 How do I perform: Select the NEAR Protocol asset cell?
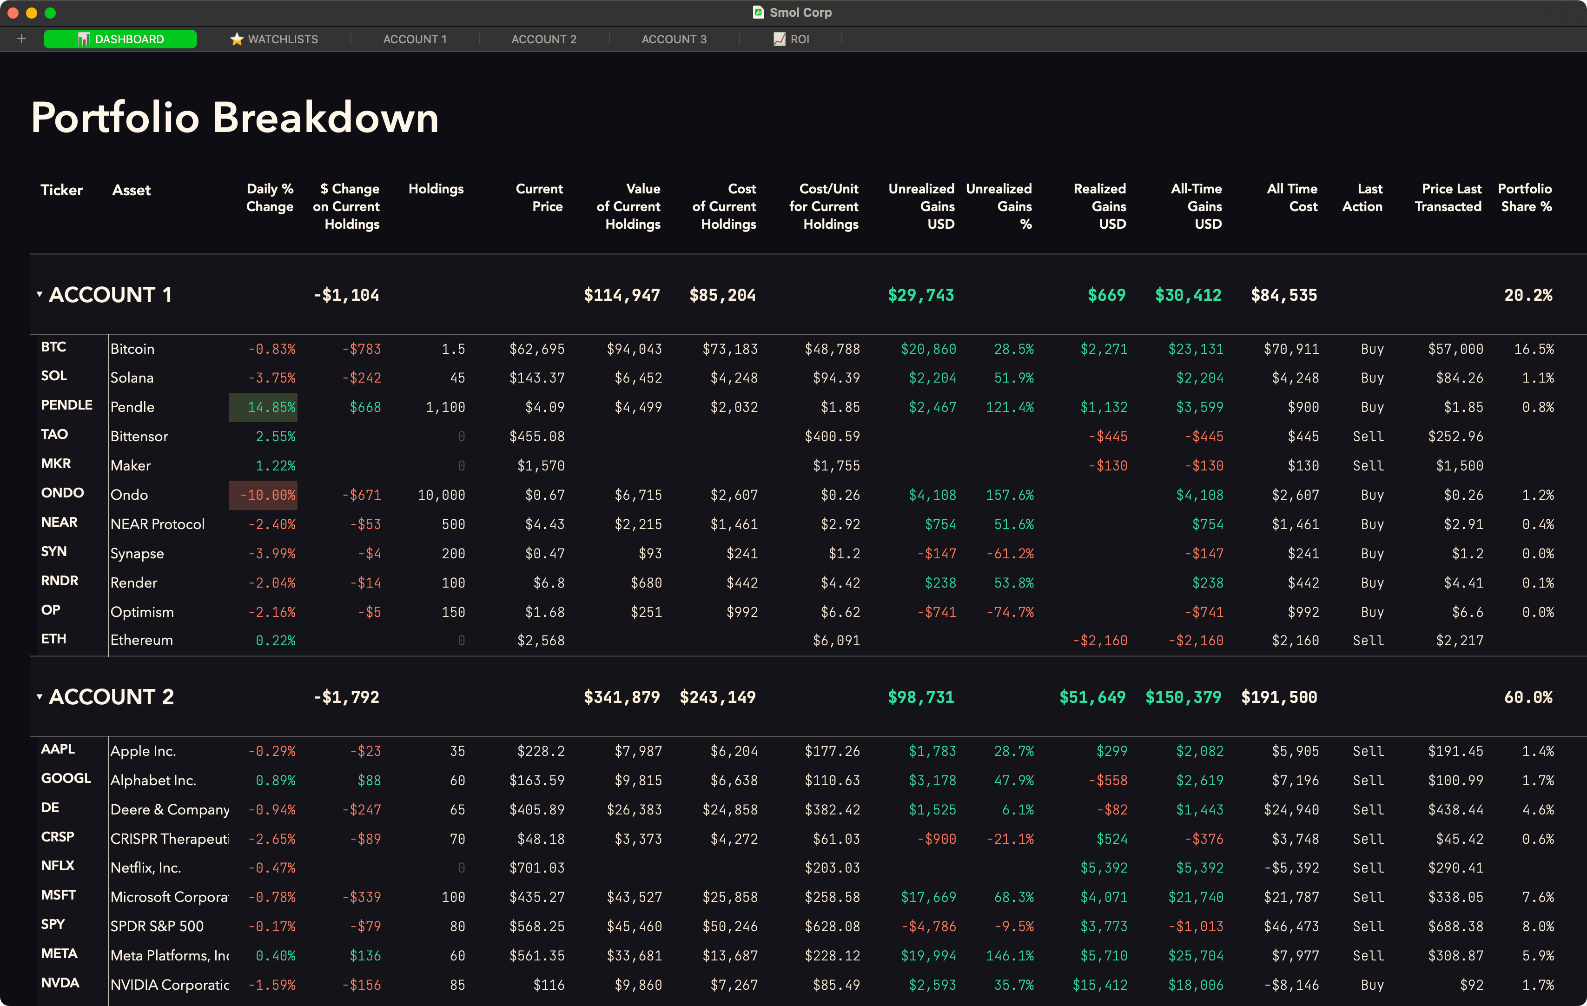tap(158, 524)
